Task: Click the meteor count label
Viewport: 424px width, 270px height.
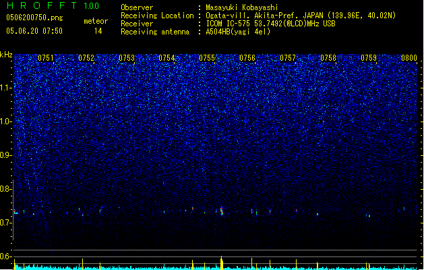Action: 96,21
